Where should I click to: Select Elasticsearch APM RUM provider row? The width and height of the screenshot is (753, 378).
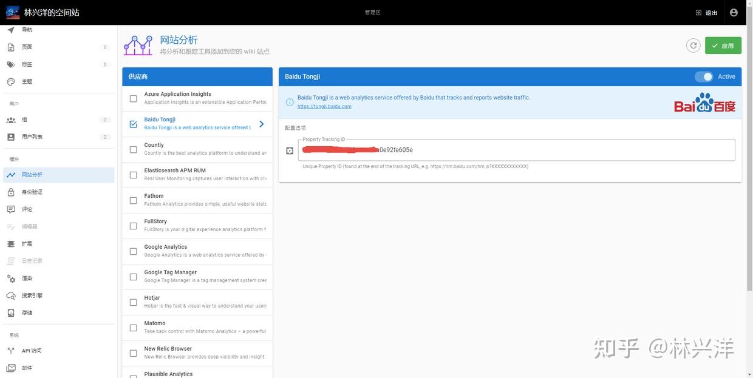tap(197, 175)
